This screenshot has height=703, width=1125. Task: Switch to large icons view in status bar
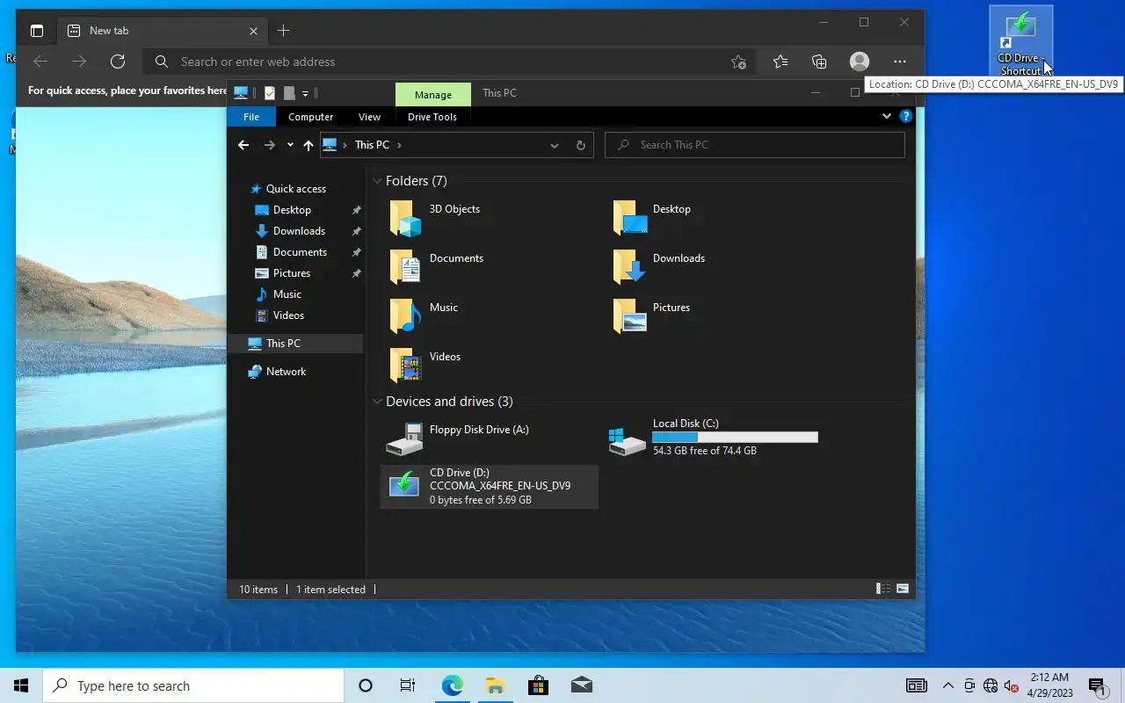point(902,589)
